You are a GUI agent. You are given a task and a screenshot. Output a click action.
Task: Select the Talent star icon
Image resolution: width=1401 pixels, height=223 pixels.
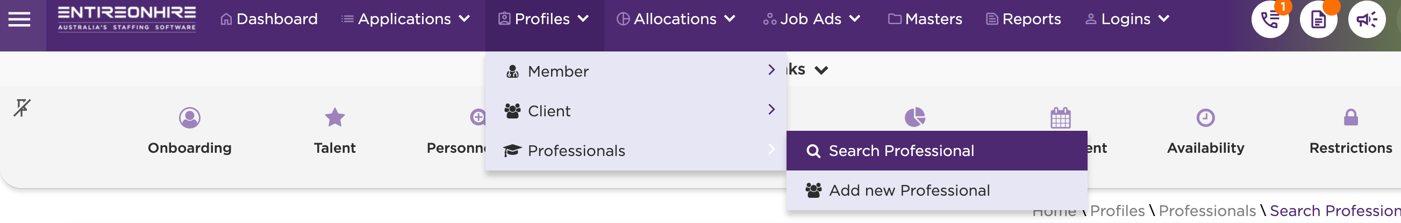click(x=334, y=117)
